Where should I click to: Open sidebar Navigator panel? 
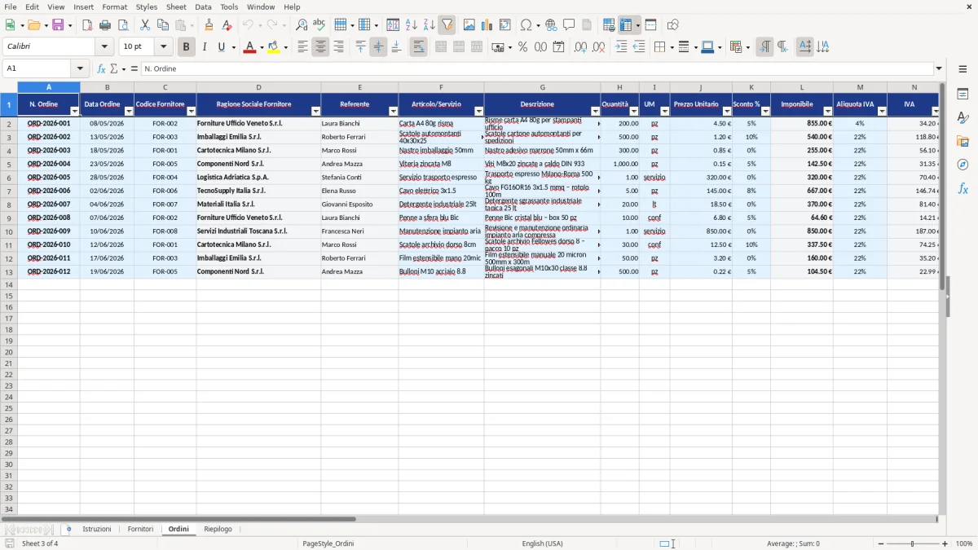pyautogui.click(x=963, y=165)
